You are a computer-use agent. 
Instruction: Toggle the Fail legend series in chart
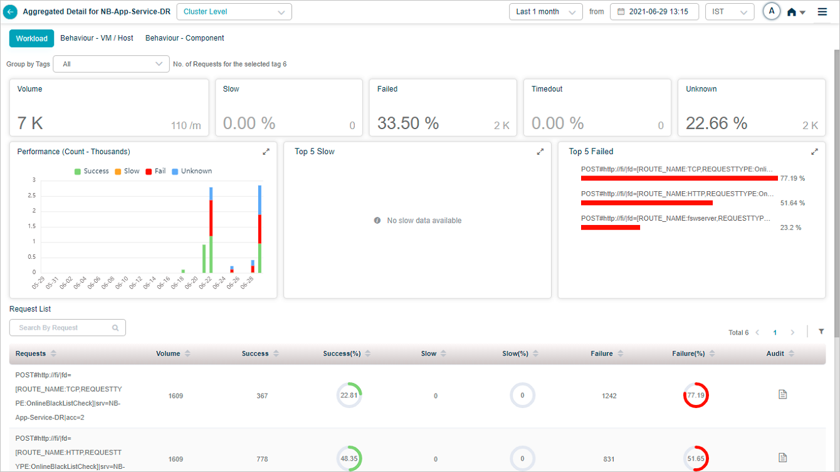point(155,171)
